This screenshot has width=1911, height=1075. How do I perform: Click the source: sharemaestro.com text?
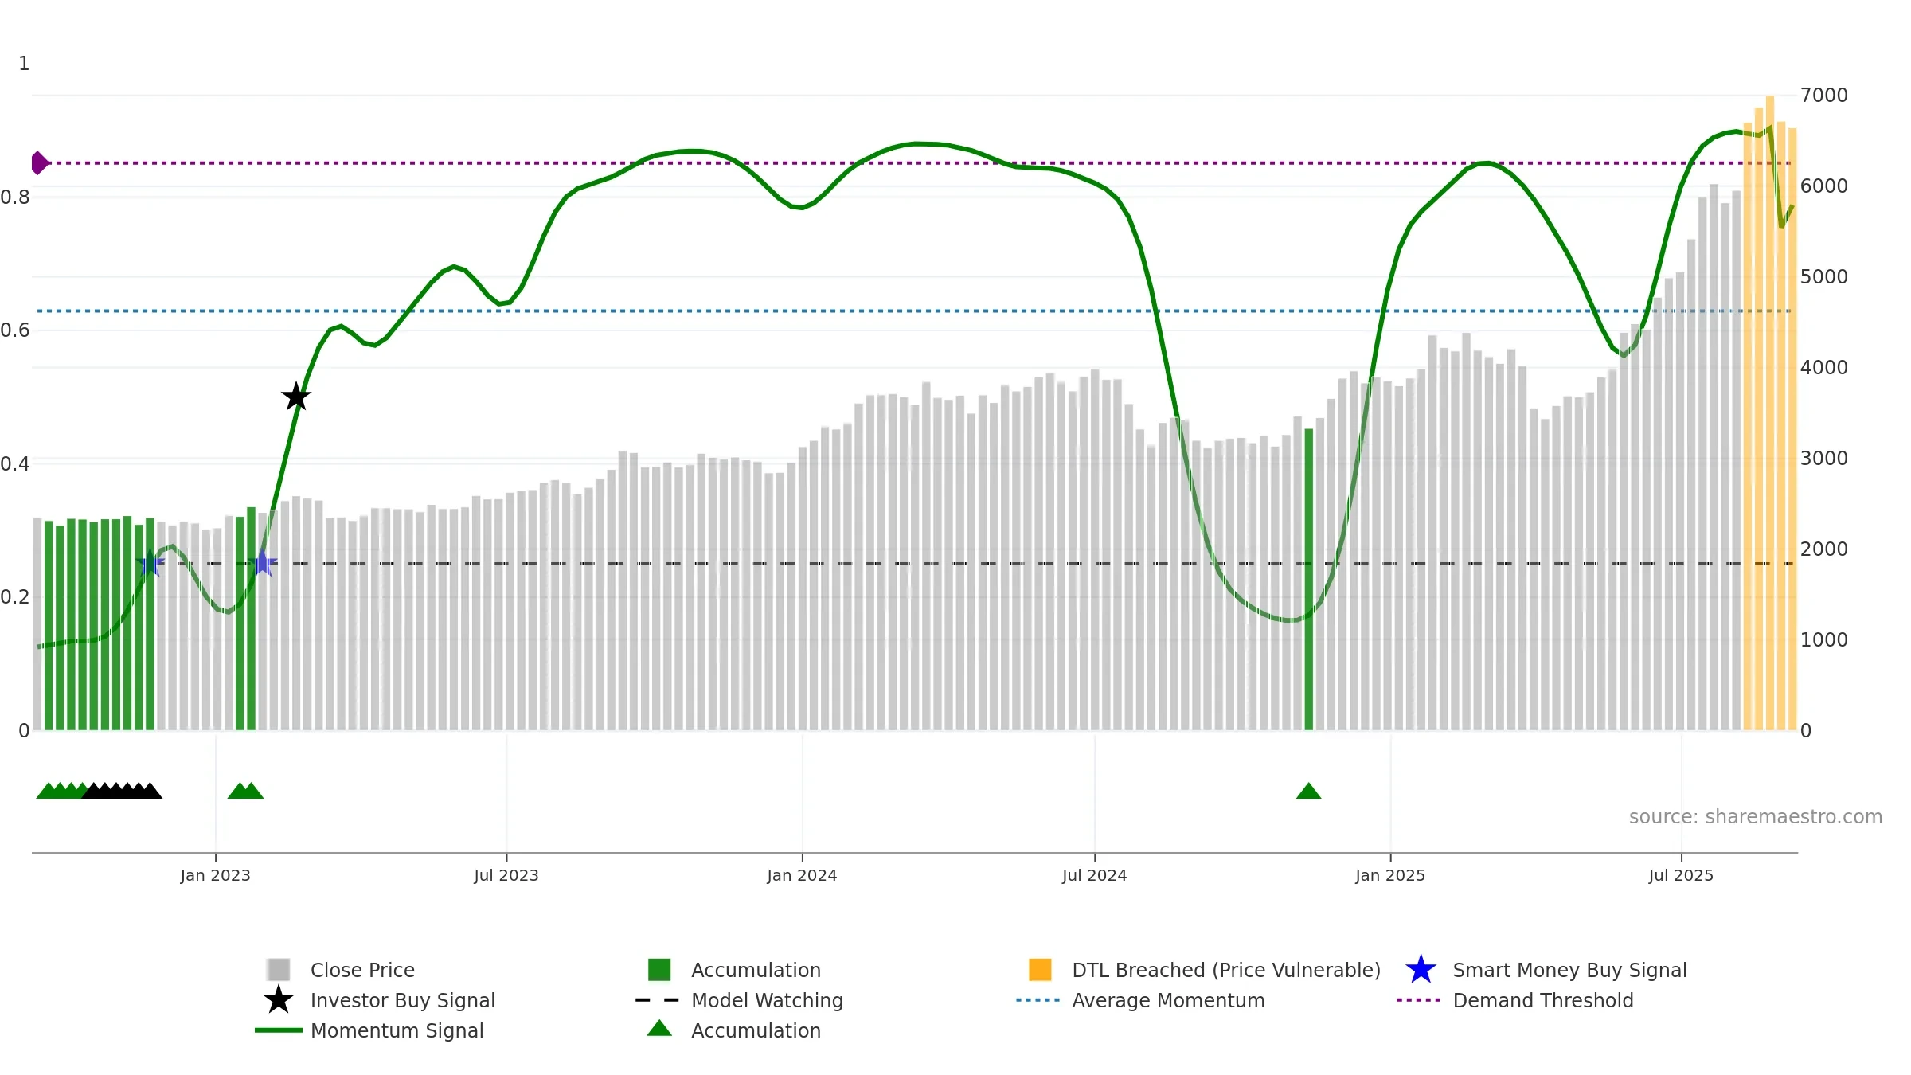[x=1755, y=817]
